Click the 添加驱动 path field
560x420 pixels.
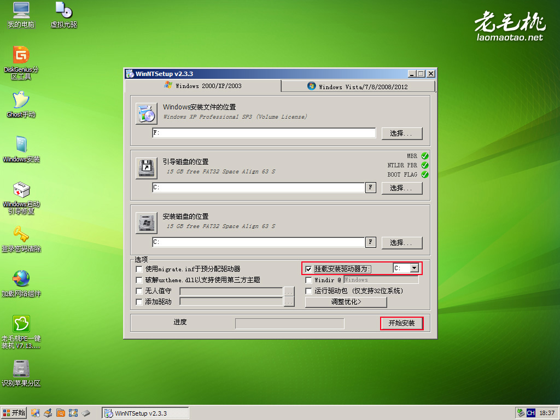(x=231, y=302)
